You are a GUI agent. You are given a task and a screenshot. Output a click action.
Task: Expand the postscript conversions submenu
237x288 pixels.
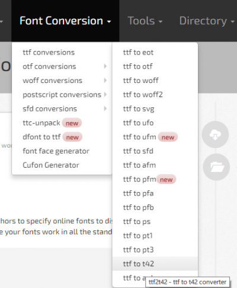62,95
